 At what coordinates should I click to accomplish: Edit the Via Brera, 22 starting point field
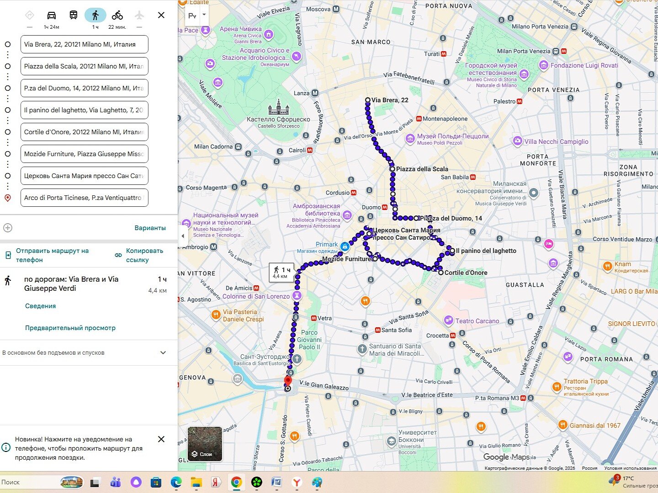[x=85, y=44]
